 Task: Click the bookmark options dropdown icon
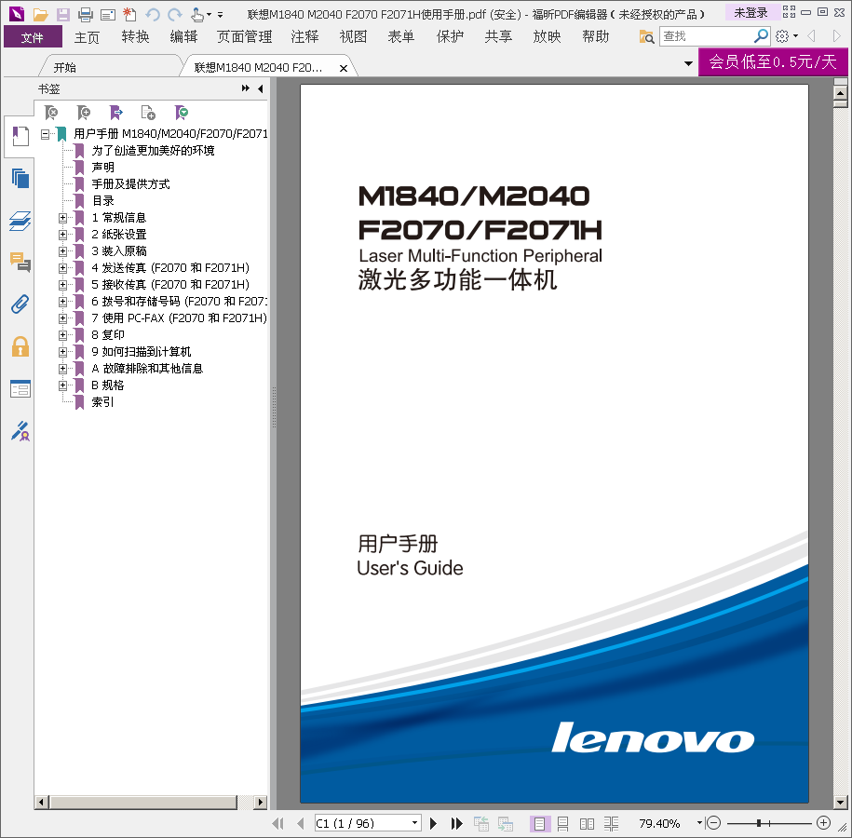(182, 113)
